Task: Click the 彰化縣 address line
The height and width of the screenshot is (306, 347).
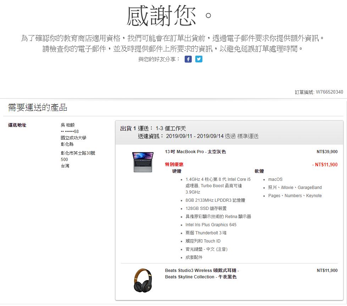Action: [x=67, y=144]
